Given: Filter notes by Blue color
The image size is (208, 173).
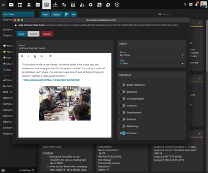Looking at the screenshot, I should pyautogui.click(x=7, y=70).
